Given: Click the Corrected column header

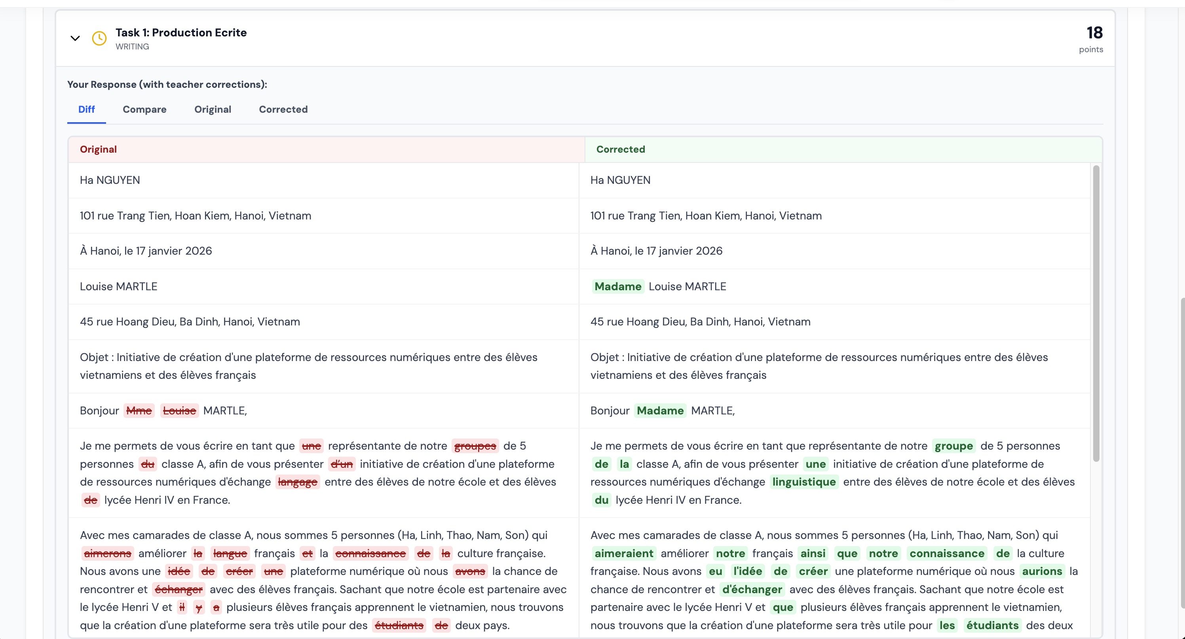Looking at the screenshot, I should point(621,149).
